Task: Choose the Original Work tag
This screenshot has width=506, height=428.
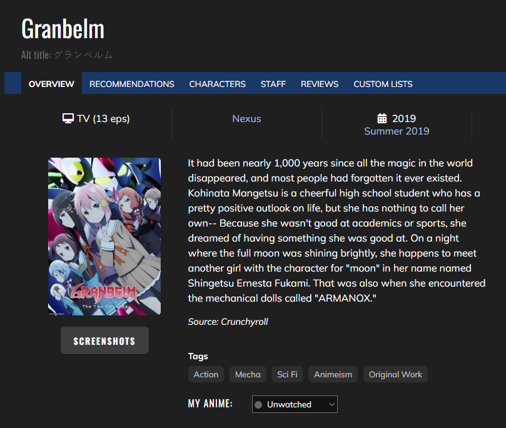Action: [395, 374]
